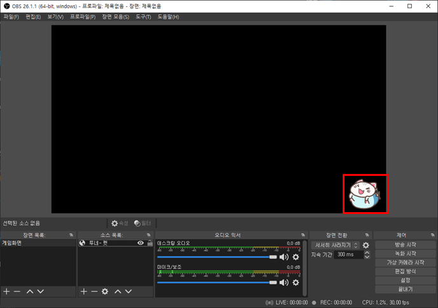Open the 장면 모음(S) menu
Viewport: 438px width, 308px height.
[115, 17]
